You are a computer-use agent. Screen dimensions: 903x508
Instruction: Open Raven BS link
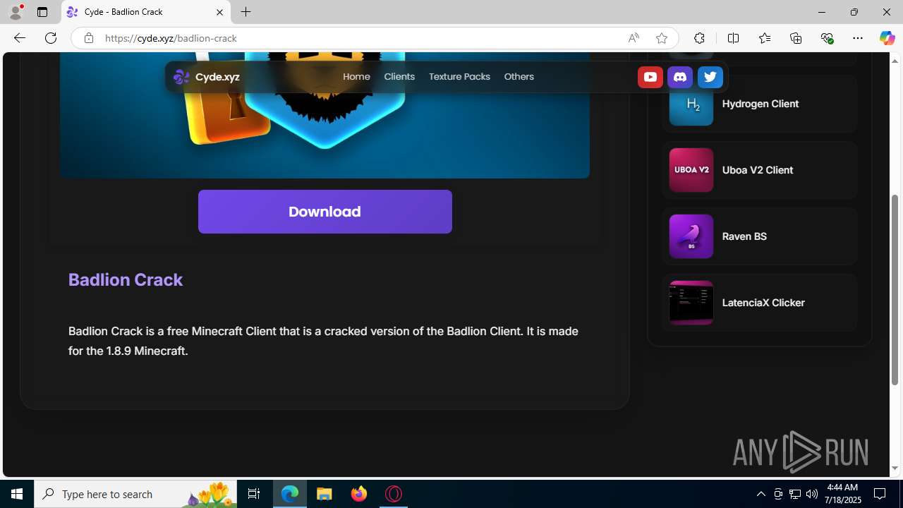744,236
